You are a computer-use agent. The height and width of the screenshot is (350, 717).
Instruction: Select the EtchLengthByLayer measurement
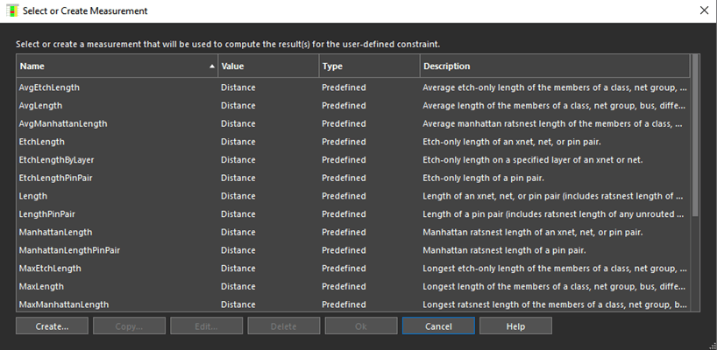point(353,160)
